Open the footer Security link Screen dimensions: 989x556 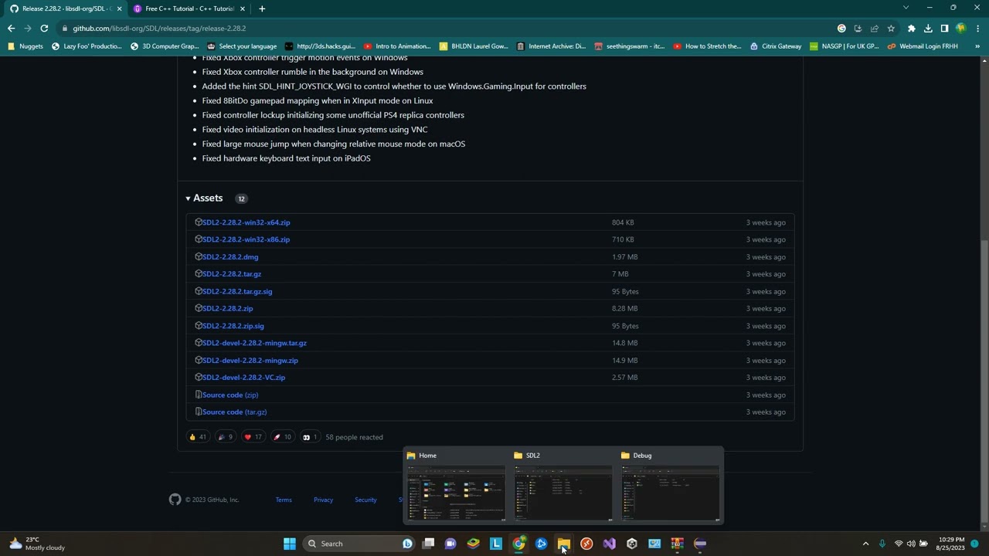click(365, 500)
